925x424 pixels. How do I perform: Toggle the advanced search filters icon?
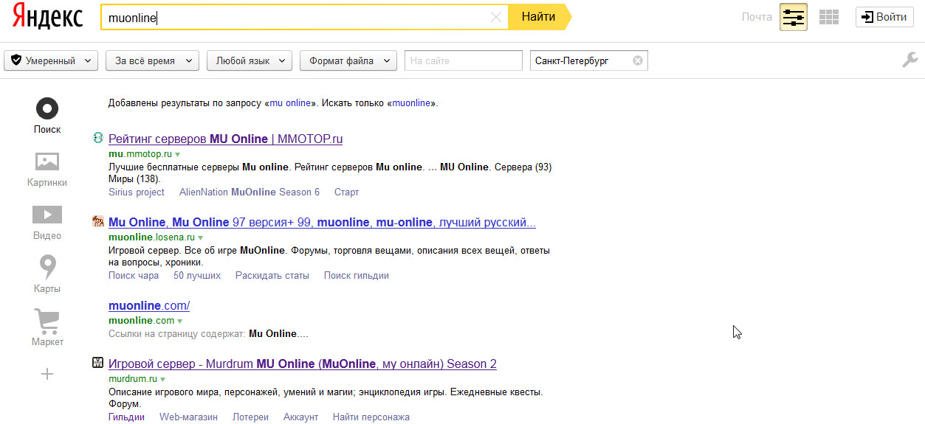click(794, 17)
